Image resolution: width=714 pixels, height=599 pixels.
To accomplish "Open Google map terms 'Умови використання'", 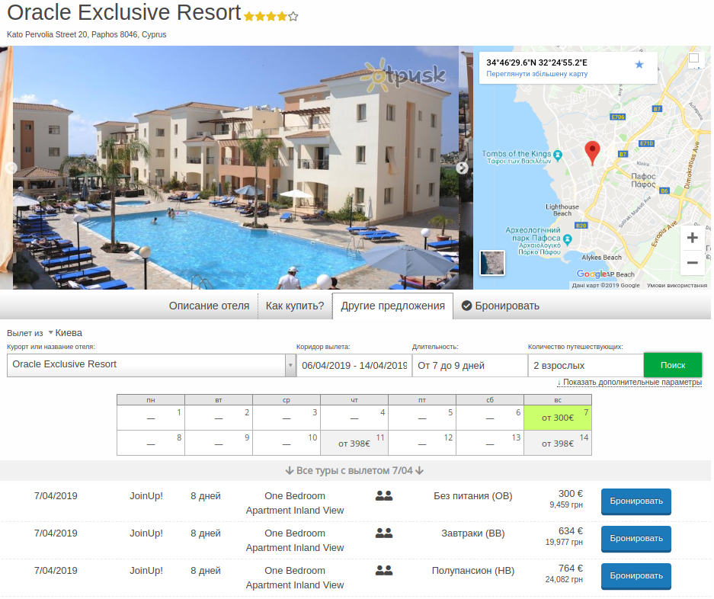I will click(x=677, y=286).
